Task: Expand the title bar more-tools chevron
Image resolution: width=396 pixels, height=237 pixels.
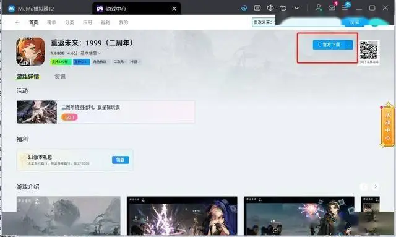Action: [x=296, y=8]
